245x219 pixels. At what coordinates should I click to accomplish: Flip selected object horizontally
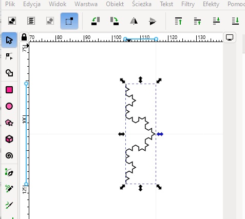tap(134, 21)
